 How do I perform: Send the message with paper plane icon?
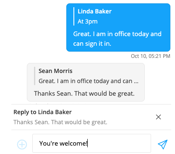coord(162,144)
